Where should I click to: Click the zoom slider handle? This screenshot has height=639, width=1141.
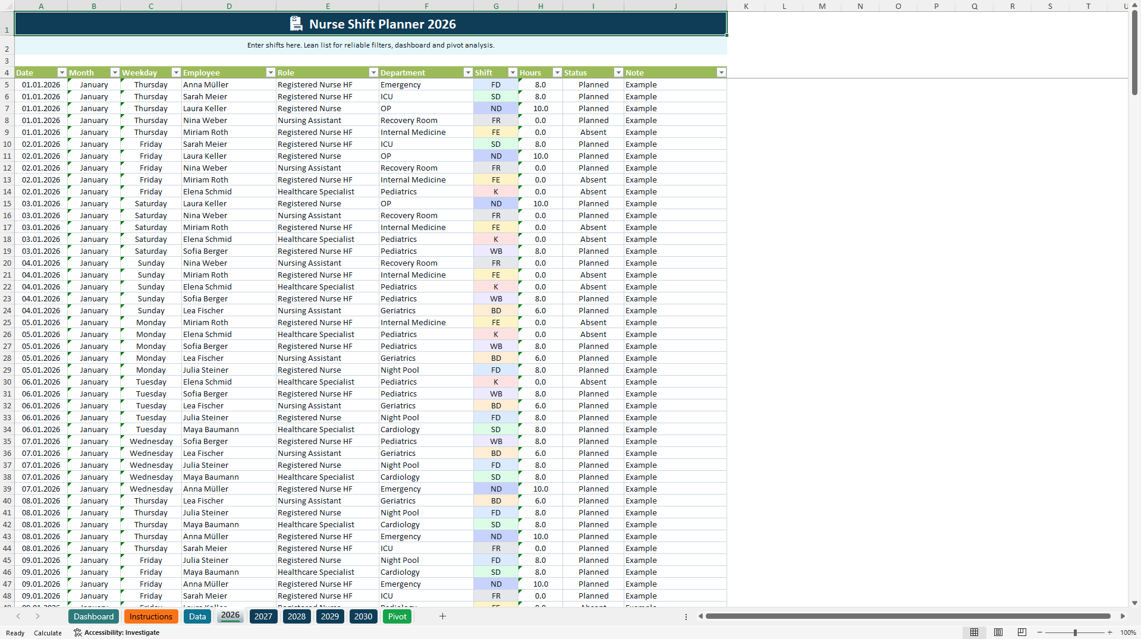pyautogui.click(x=1075, y=632)
